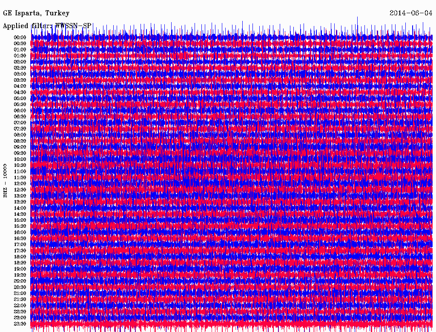Select the 06:30 time row label

pyautogui.click(x=20, y=117)
